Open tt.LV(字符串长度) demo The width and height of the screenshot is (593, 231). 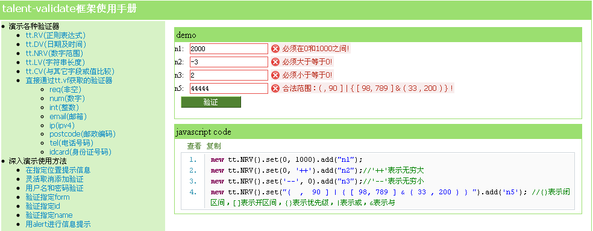click(55, 63)
